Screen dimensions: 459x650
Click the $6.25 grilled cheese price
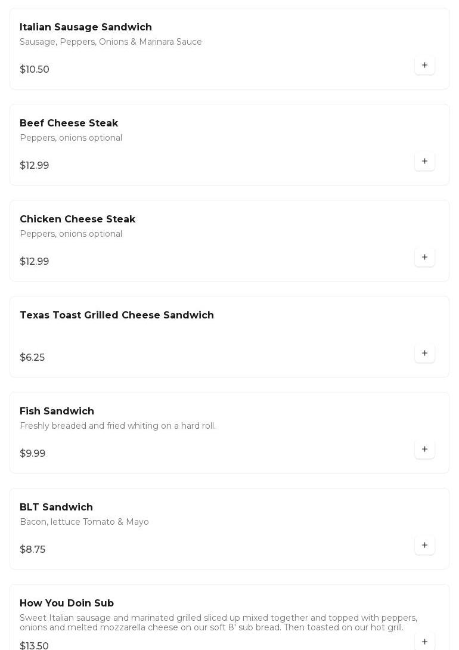coord(32,358)
